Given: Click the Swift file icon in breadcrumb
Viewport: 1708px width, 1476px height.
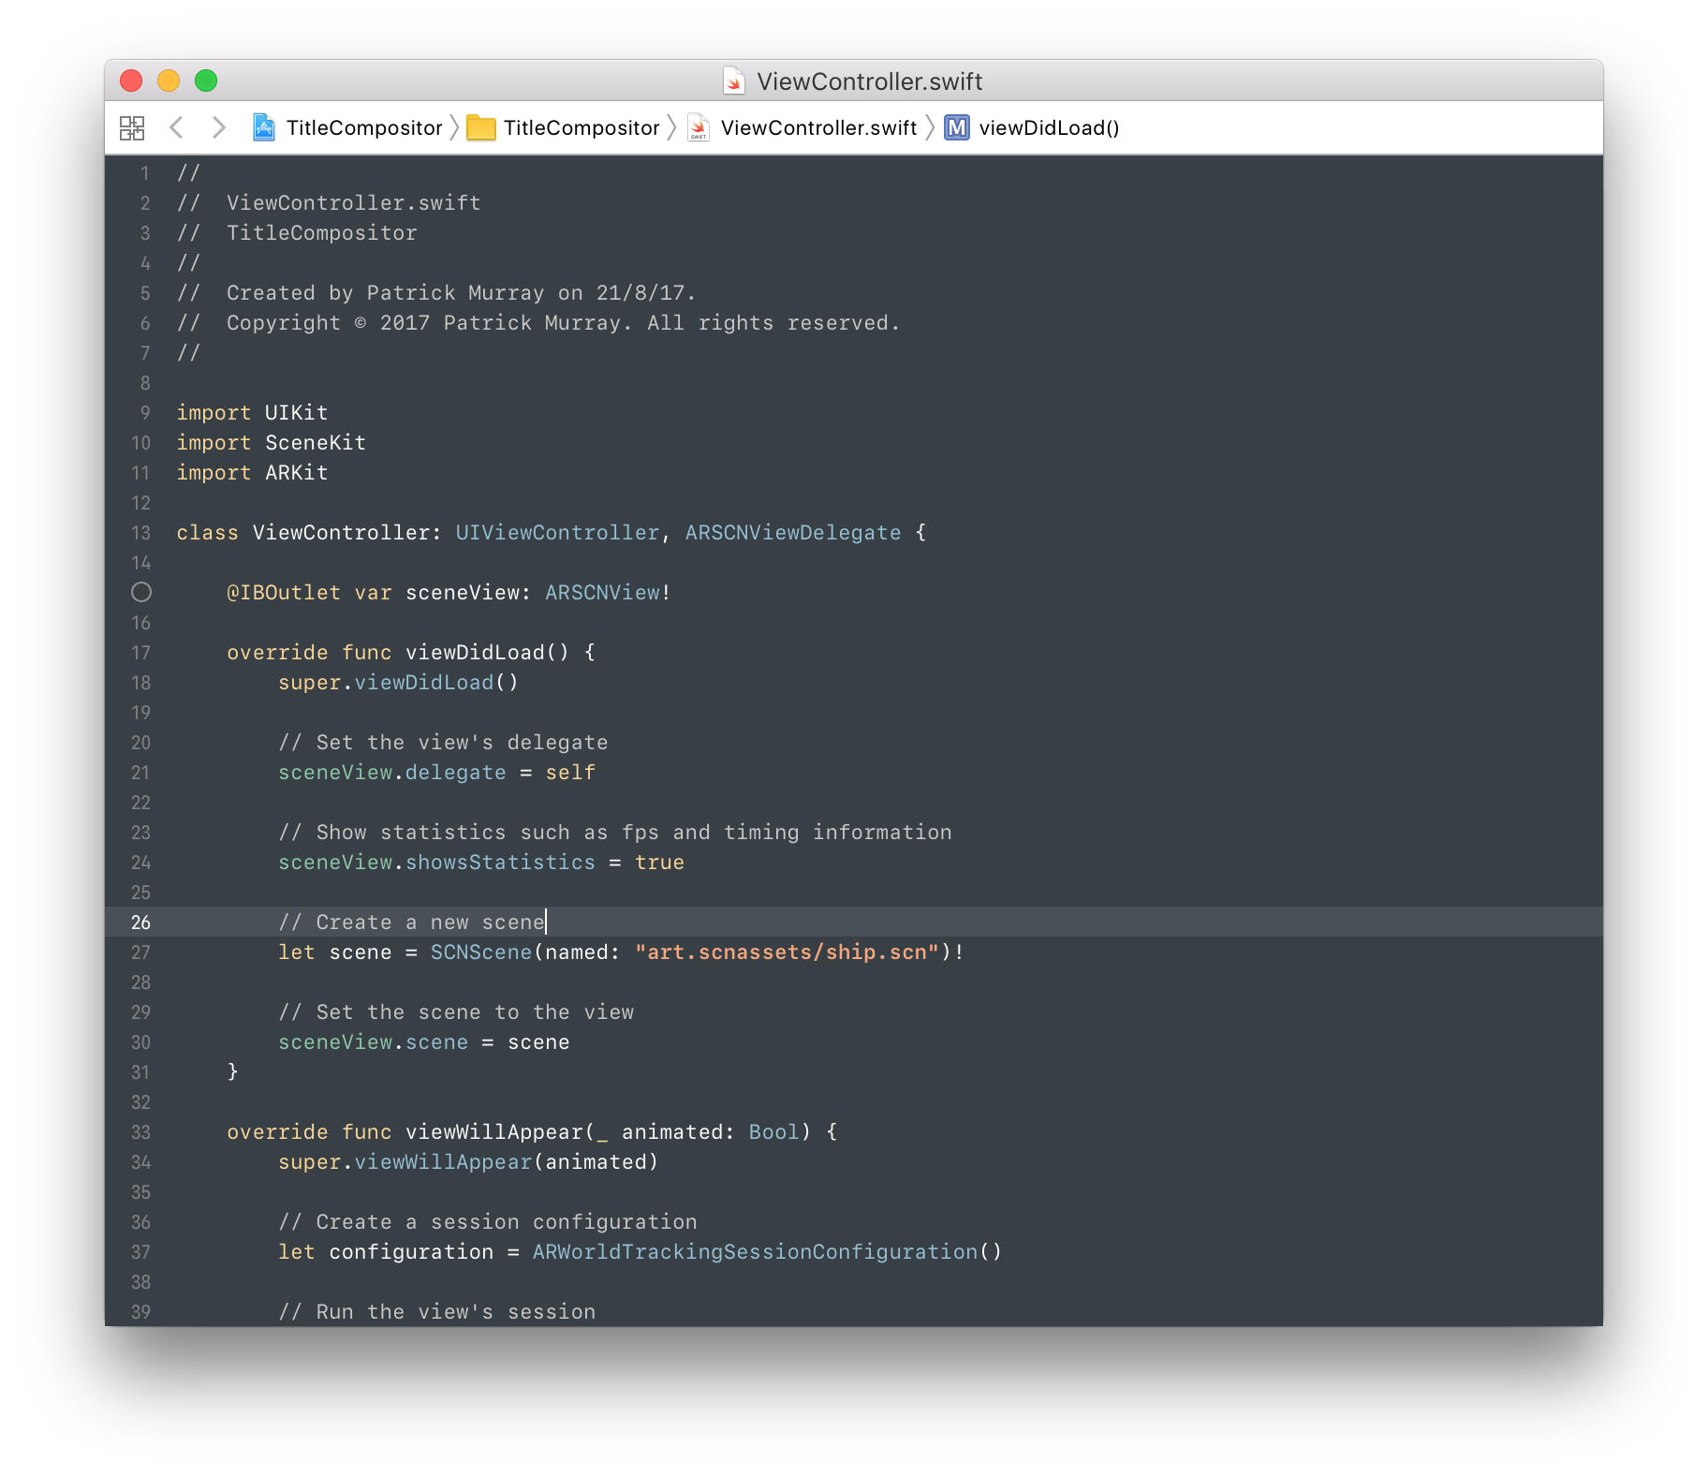Looking at the screenshot, I should [699, 127].
